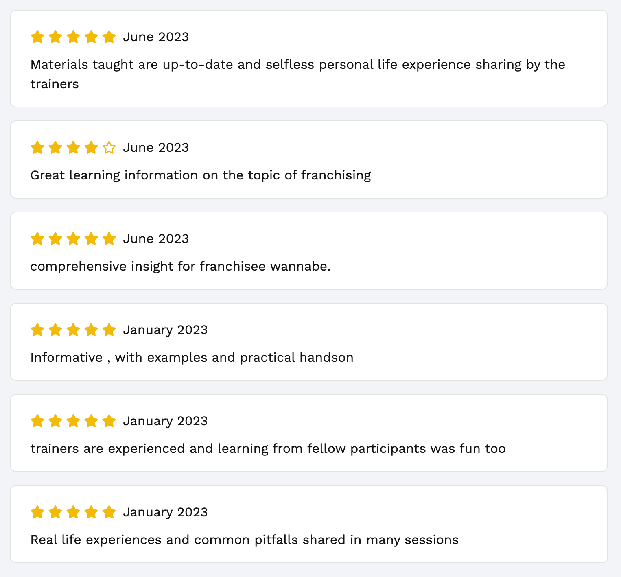The width and height of the screenshot is (621, 577).
Task: Click first star above "comprehensive insight" review
Action: point(37,239)
